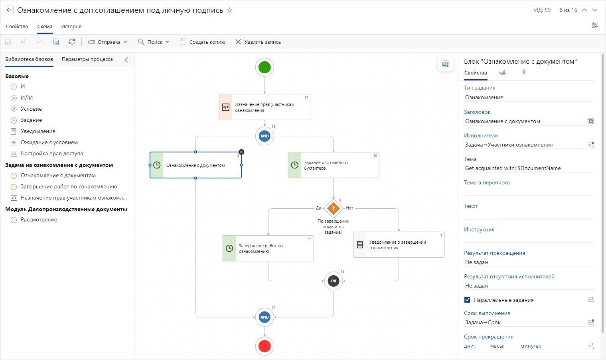Collapse the block library panel
The width and height of the screenshot is (606, 360).
126,60
